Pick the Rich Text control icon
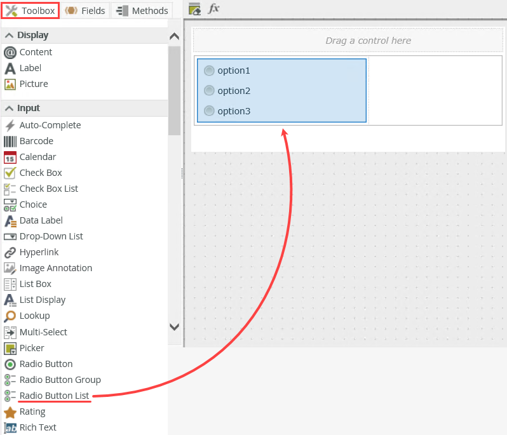This screenshot has width=507, height=435. click(x=10, y=428)
